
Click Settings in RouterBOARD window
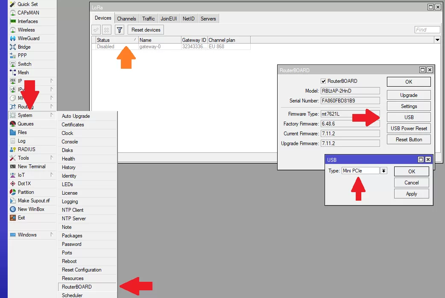pyautogui.click(x=409, y=106)
